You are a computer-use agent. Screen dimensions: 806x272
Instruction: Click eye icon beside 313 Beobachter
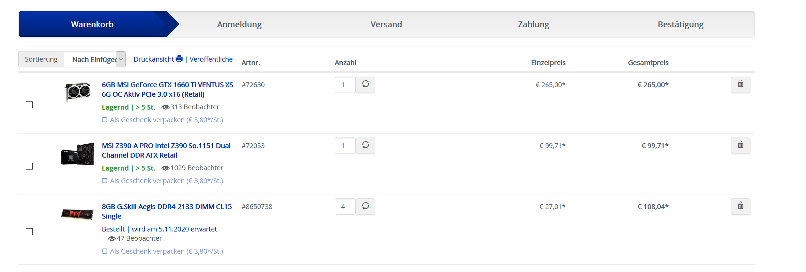coord(165,107)
